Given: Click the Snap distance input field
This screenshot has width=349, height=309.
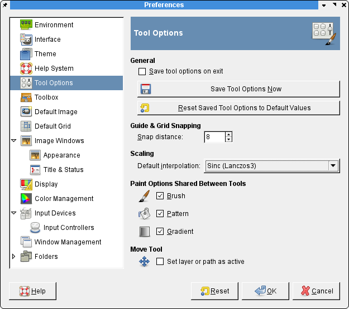Looking at the screenshot, I should tap(214, 137).
